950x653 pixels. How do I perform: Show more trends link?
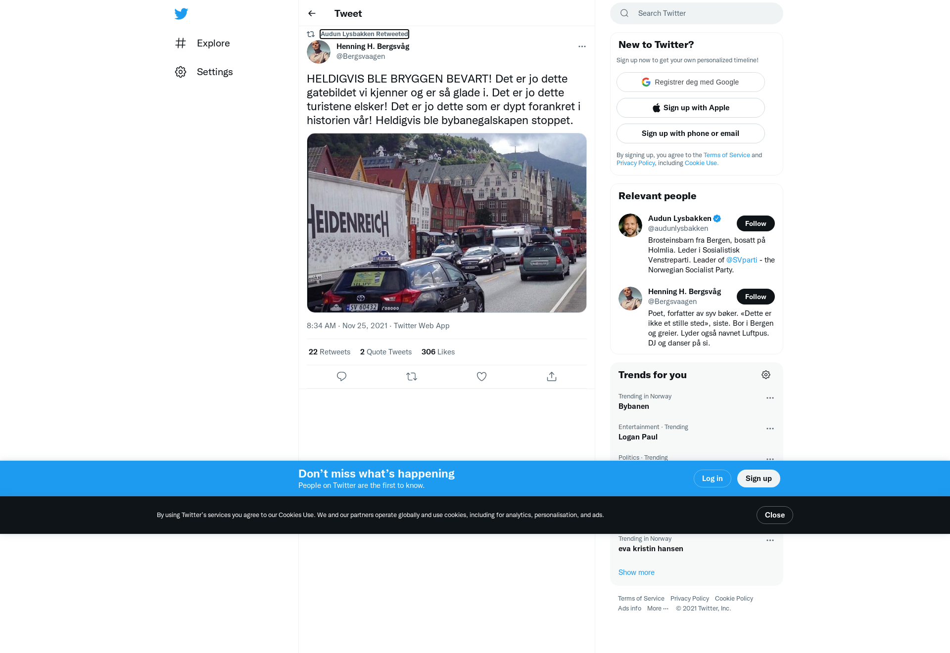coord(636,572)
